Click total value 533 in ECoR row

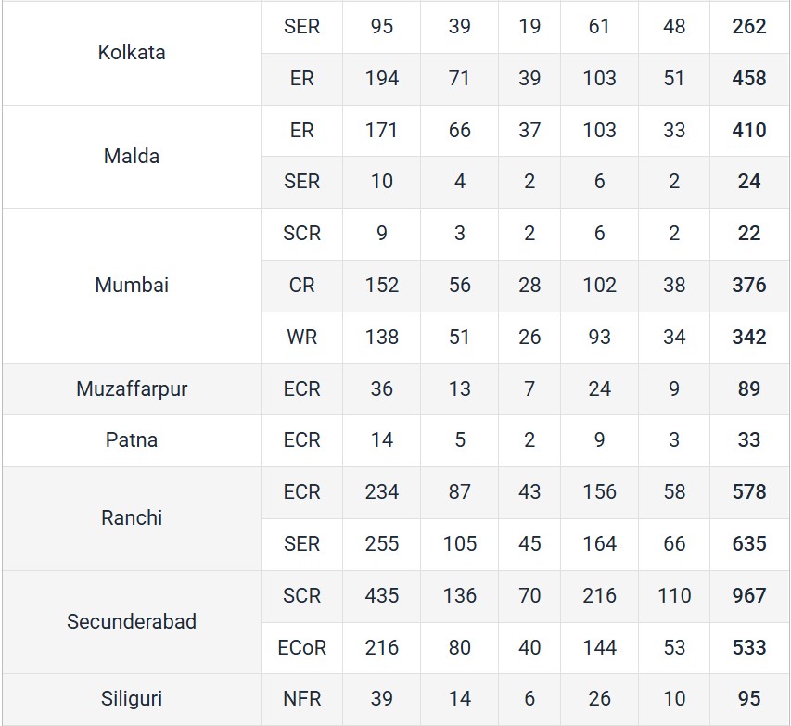coord(749,648)
